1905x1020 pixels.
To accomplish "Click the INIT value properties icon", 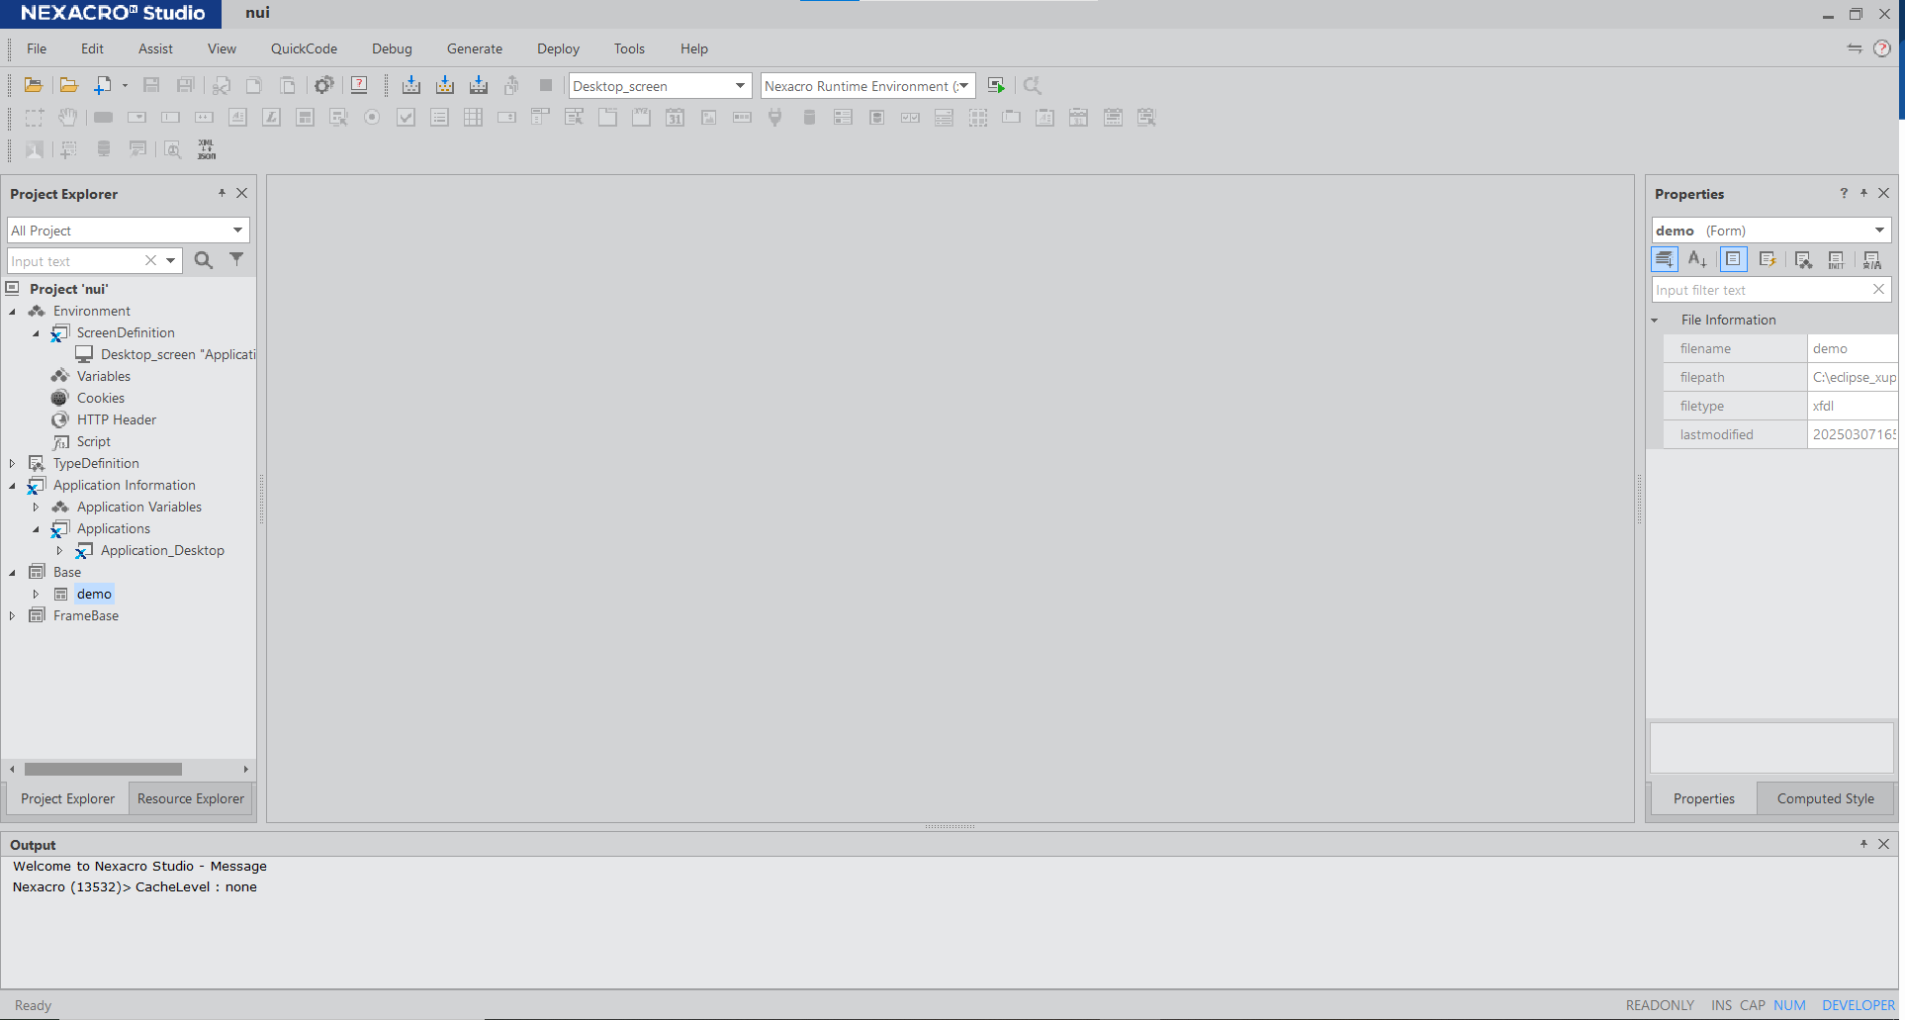I will 1836,260.
